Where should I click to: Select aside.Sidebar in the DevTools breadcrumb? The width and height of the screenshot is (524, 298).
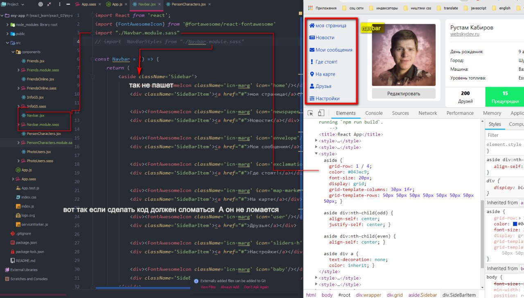point(422,295)
